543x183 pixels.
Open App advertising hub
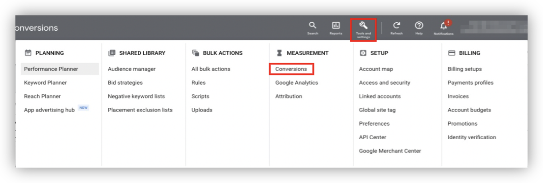pyautogui.click(x=49, y=110)
